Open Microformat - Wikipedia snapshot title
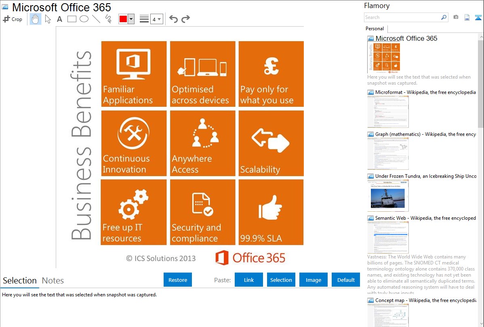Image resolution: width=484 pixels, height=327 pixels. pos(425,92)
